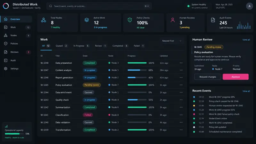This screenshot has height=144, width=256.
Task: Click the Request changes button
Action: (x=207, y=77)
